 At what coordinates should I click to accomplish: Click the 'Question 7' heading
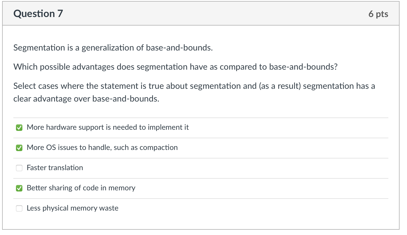pos(38,14)
